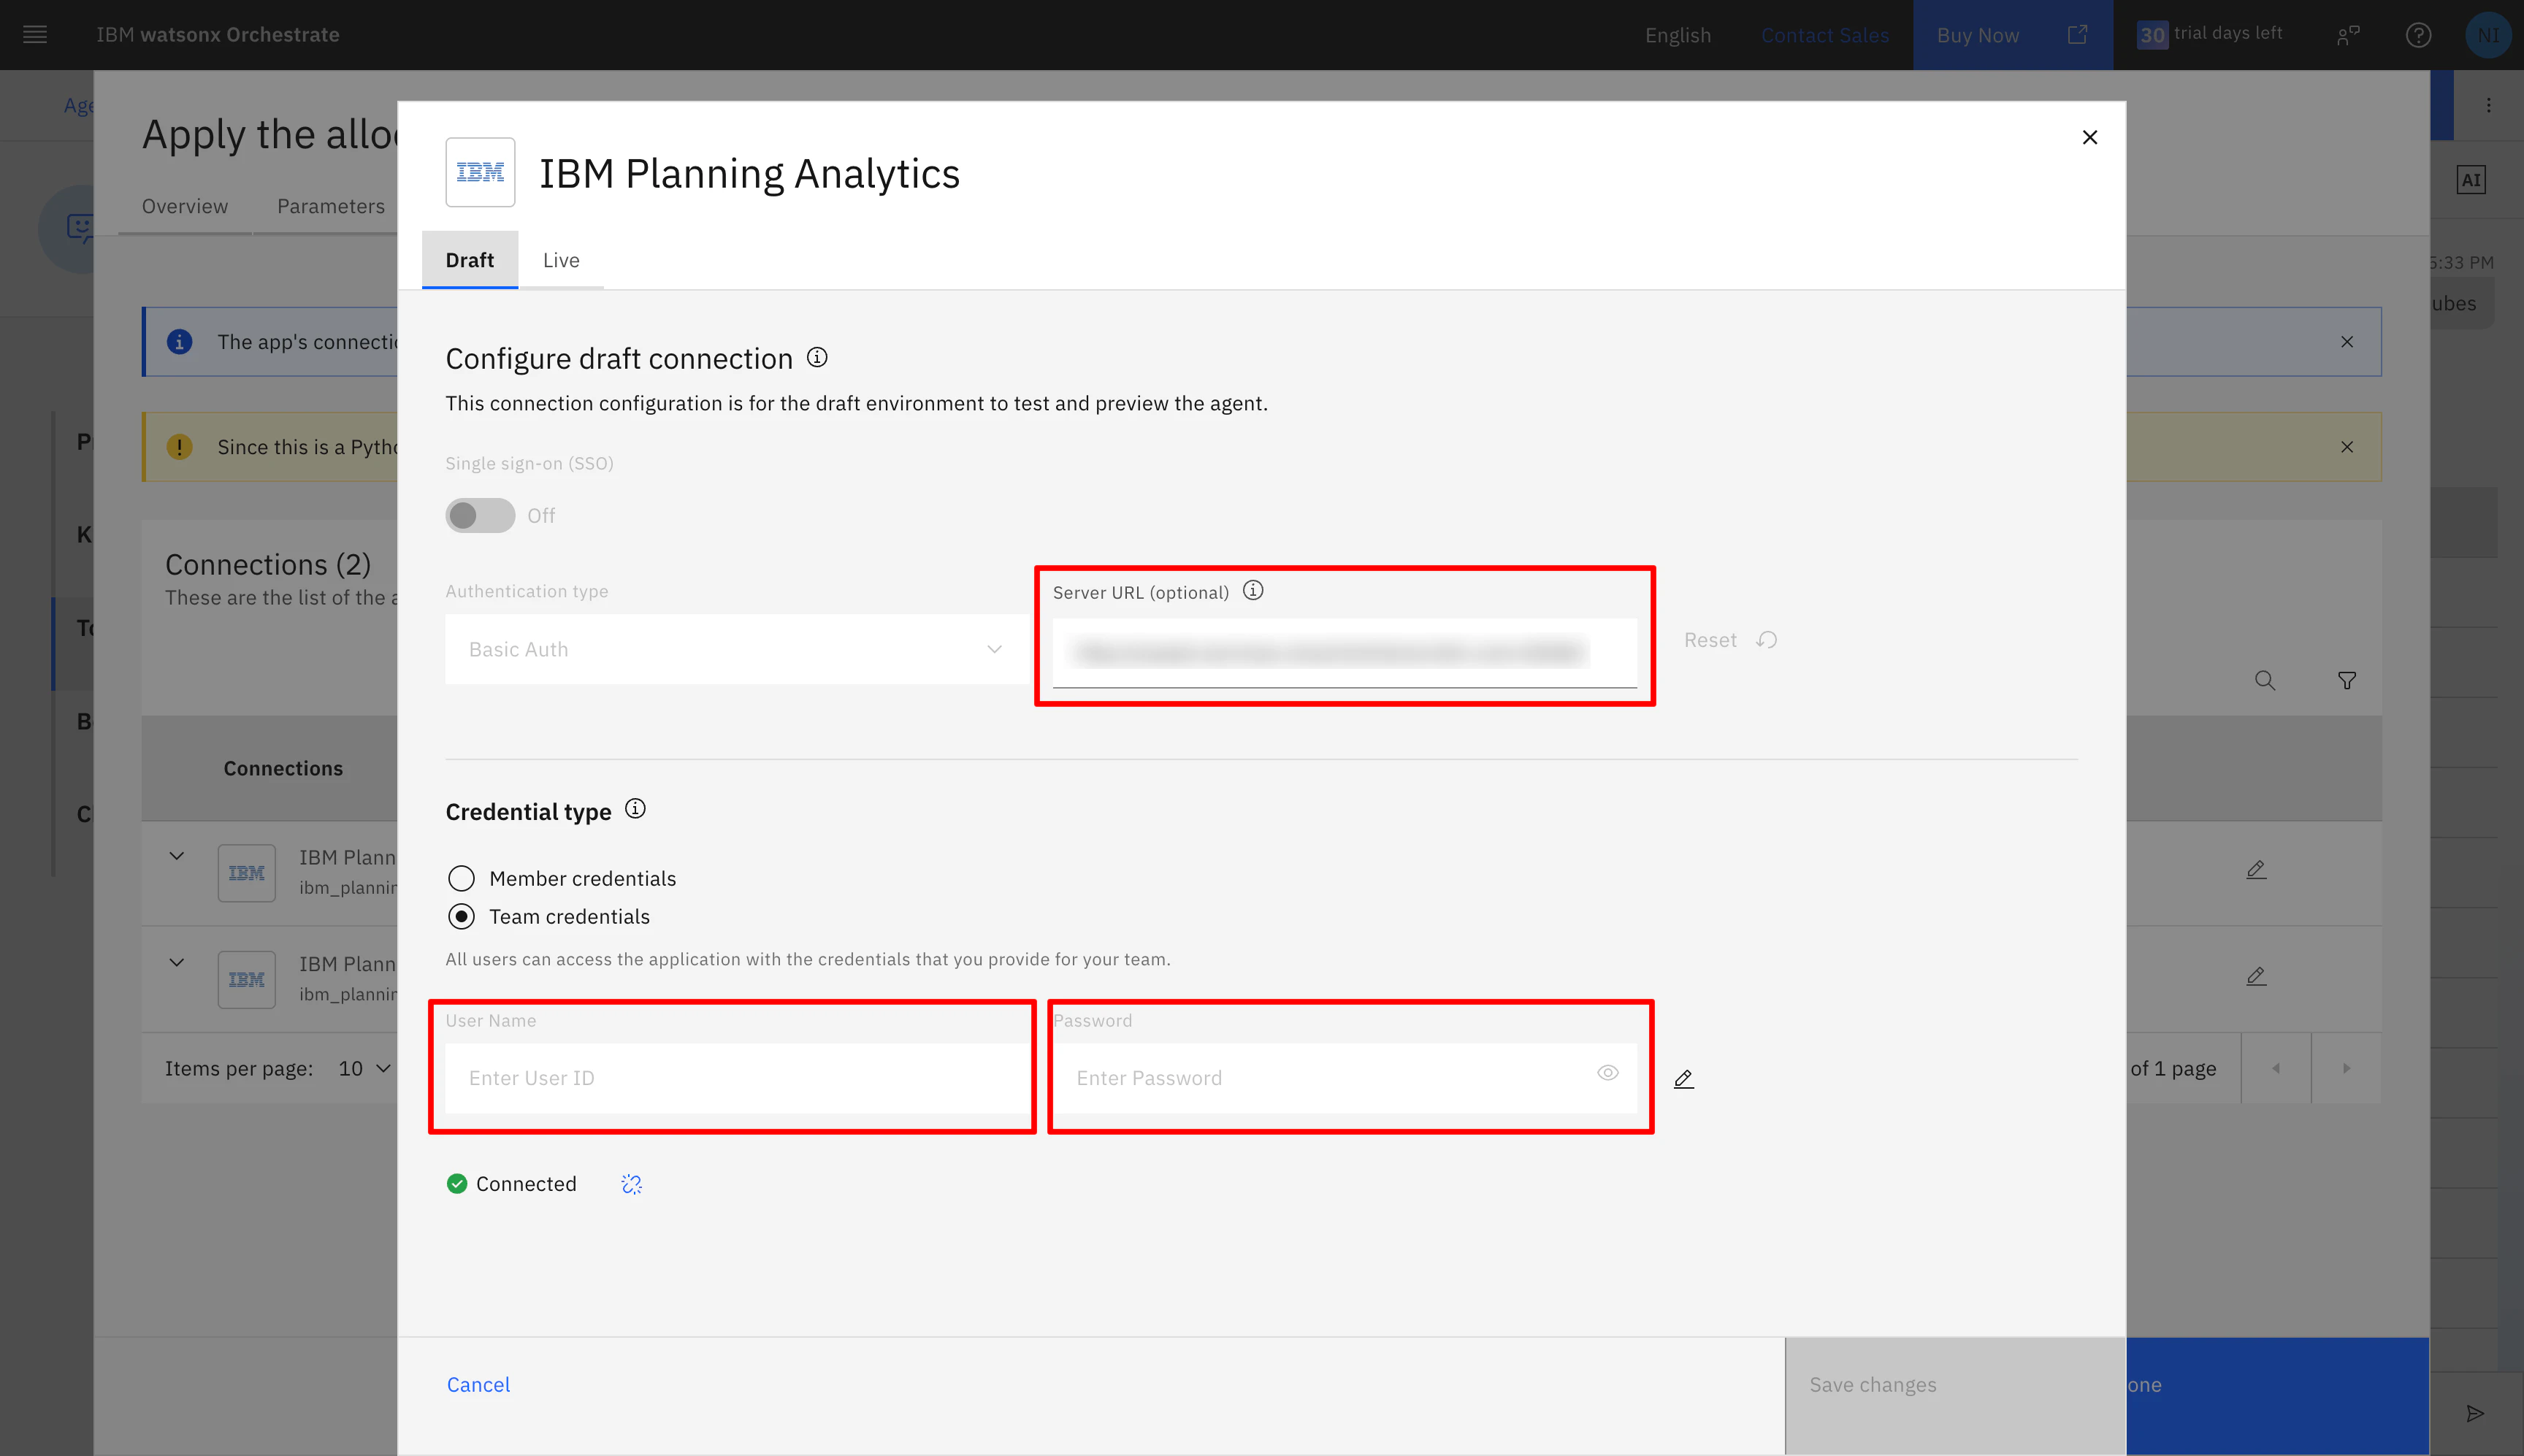Image resolution: width=2524 pixels, height=1456 pixels.
Task: Select Team credentials radio button
Action: click(x=461, y=916)
